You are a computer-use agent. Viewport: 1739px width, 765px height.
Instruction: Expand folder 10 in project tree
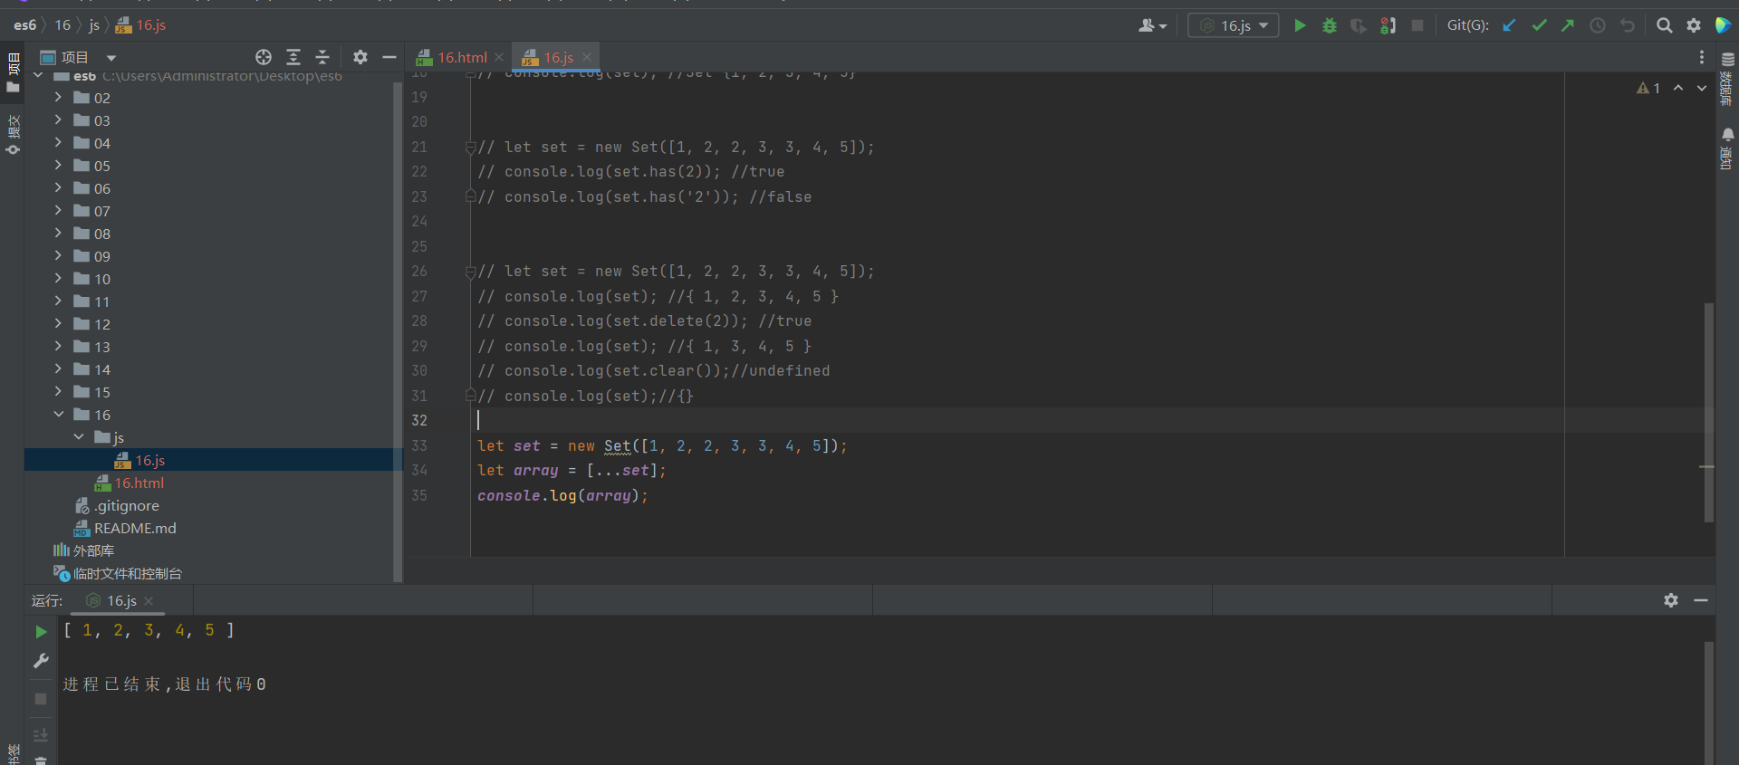coord(58,278)
